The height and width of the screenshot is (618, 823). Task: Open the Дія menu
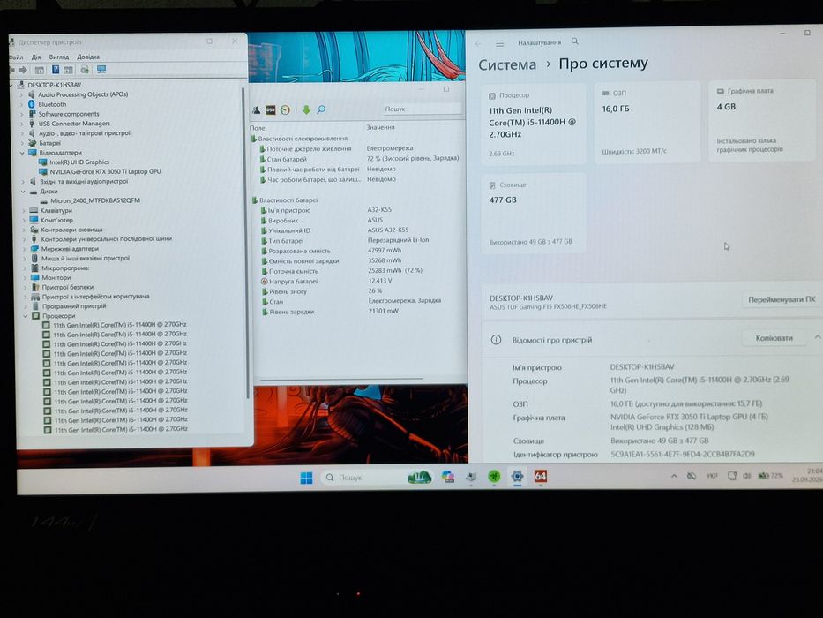35,57
